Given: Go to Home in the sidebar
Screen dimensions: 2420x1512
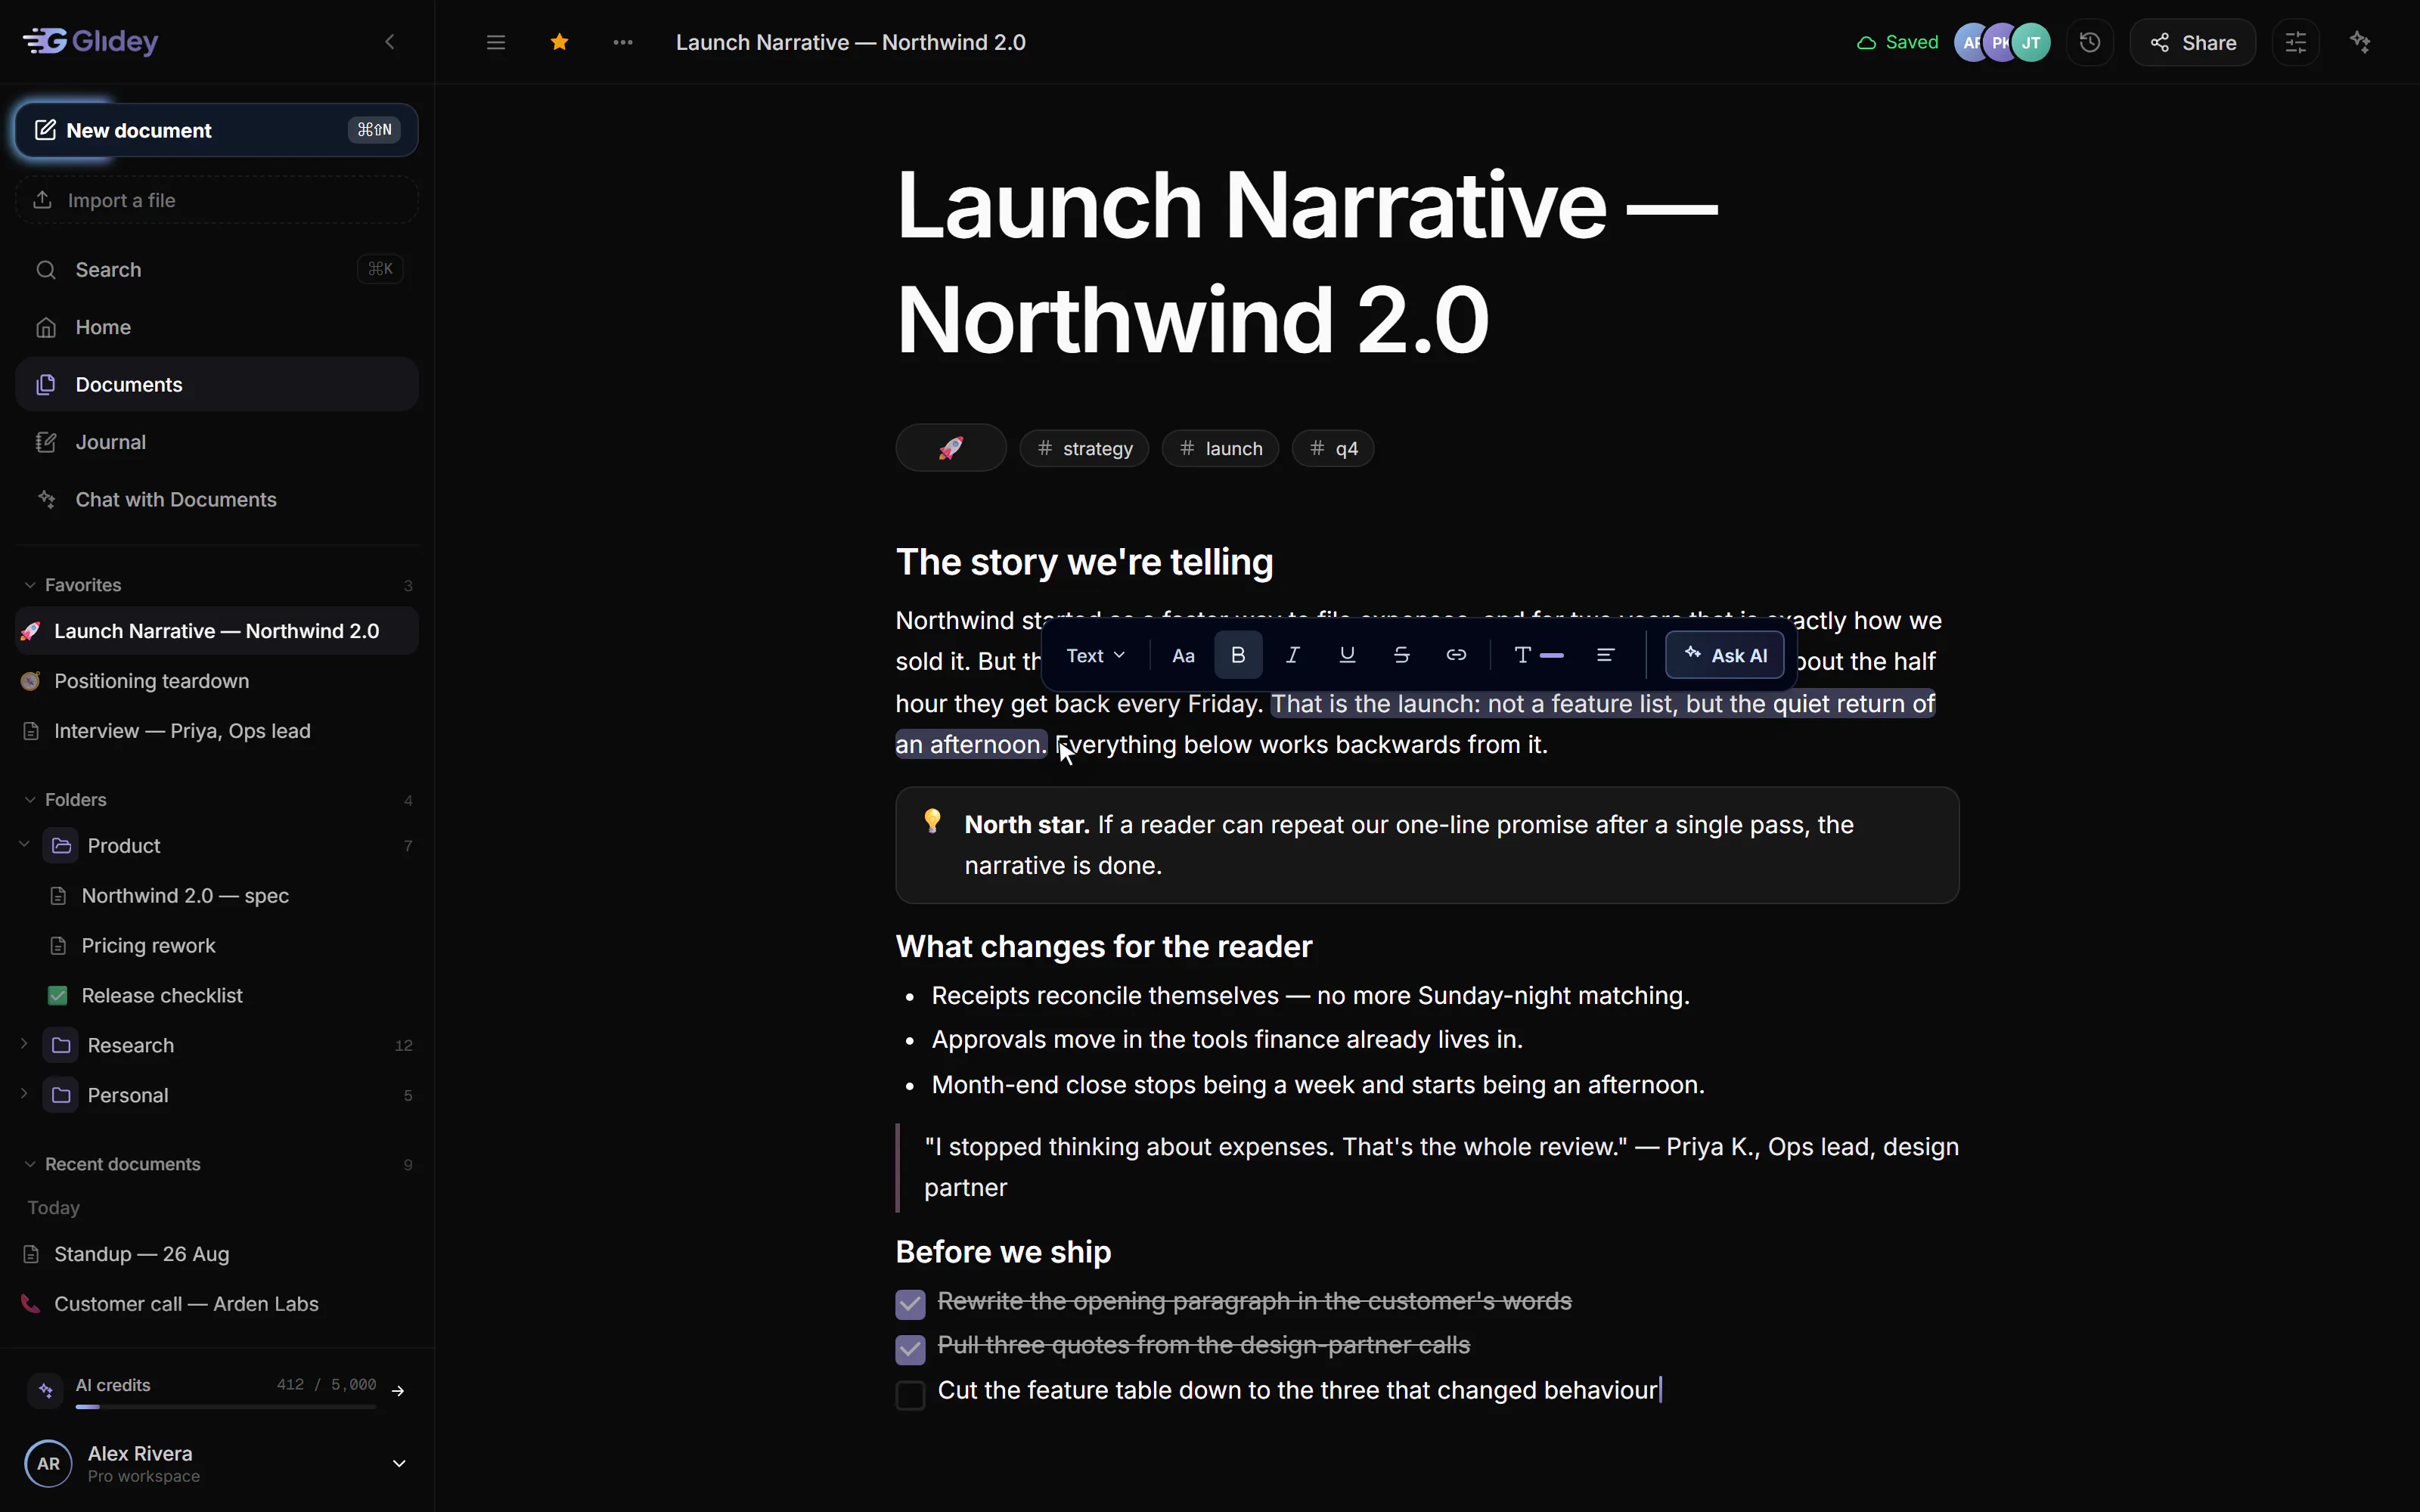Looking at the screenshot, I should (217, 327).
